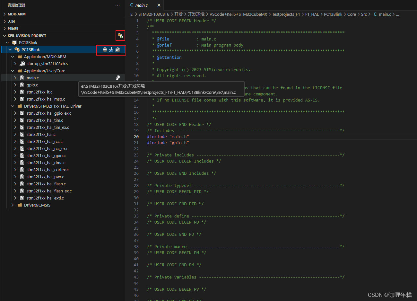417x301 pixels.
Task: Open stm32f1xx_hal.c from the tree
Action: point(41,134)
